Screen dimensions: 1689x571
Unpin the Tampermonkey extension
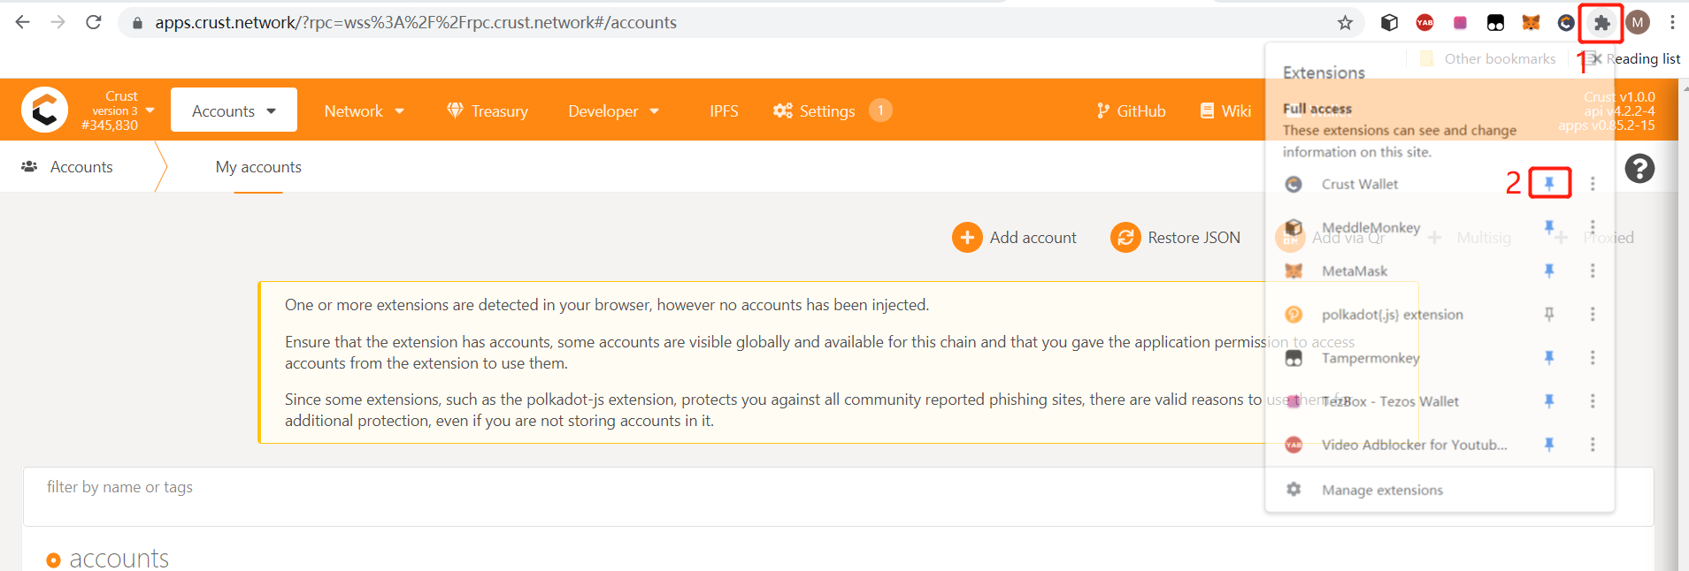point(1549,357)
